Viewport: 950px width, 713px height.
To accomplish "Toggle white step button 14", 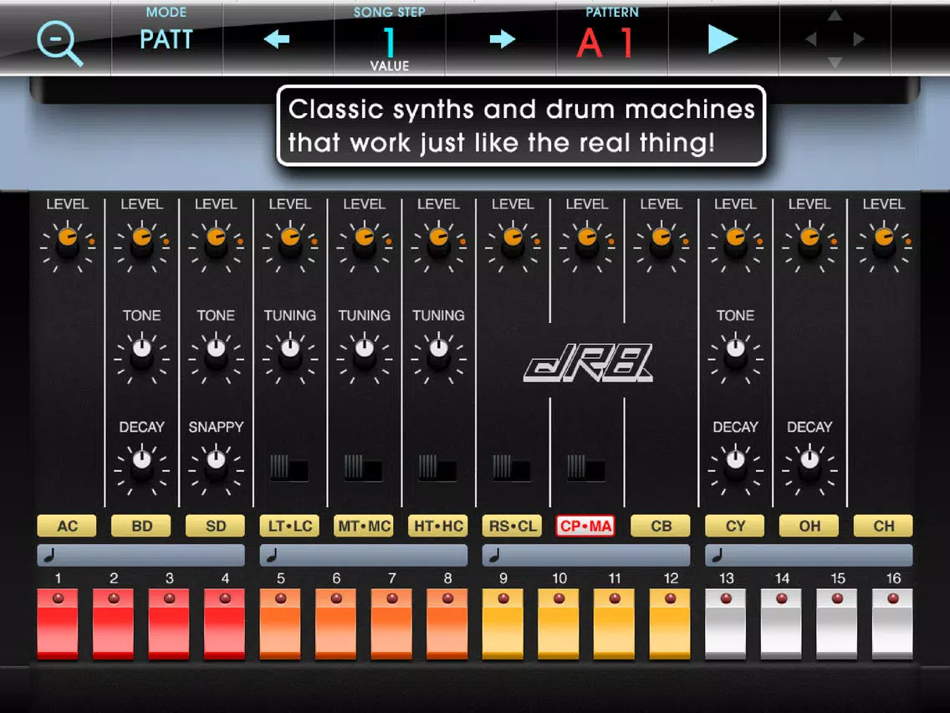I will coord(782,624).
